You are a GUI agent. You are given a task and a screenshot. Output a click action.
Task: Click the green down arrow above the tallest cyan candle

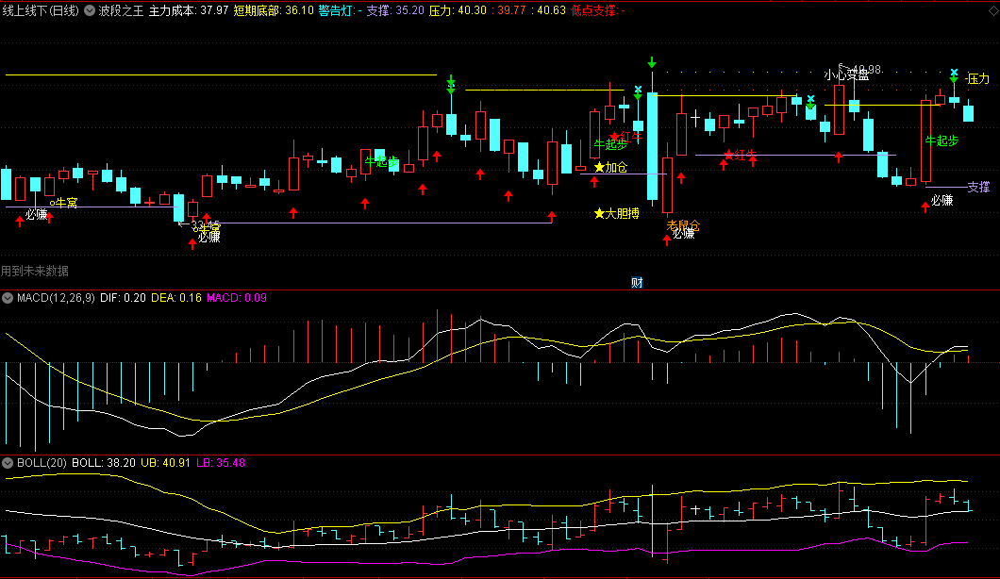(x=652, y=62)
